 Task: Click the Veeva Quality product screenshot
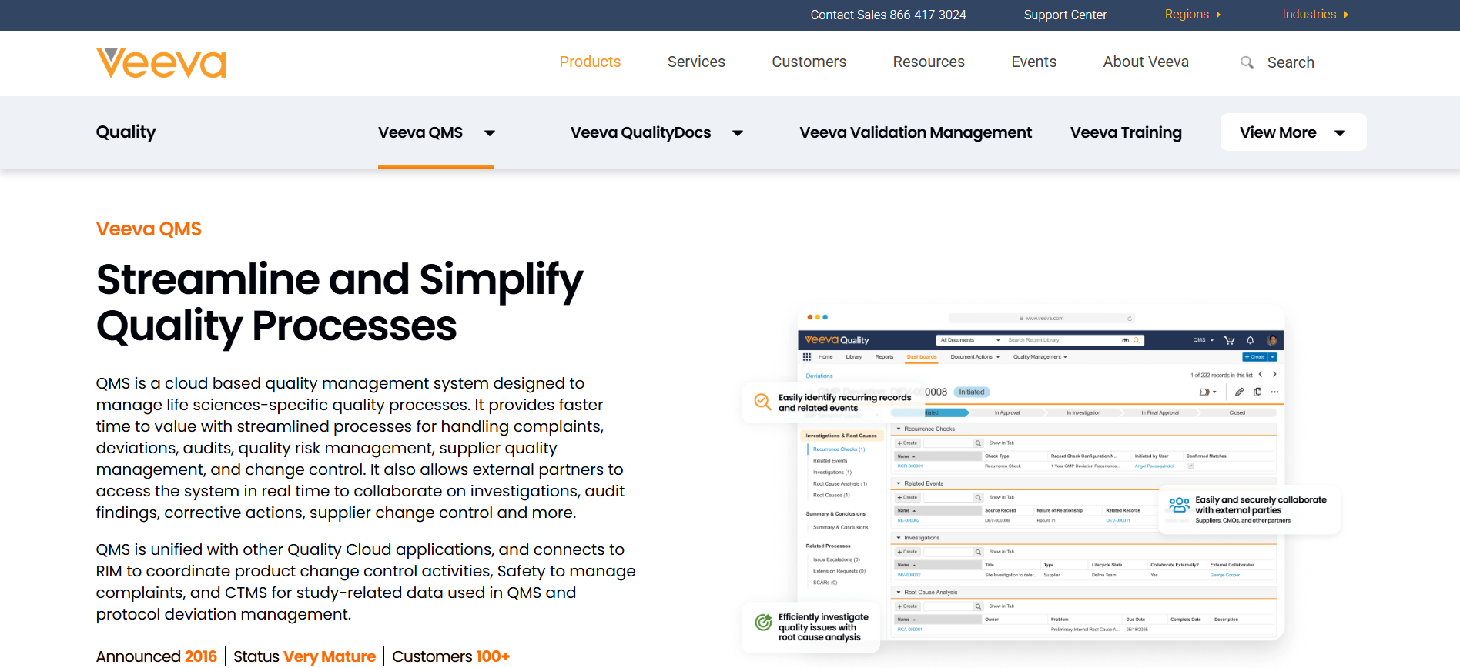[1040, 473]
